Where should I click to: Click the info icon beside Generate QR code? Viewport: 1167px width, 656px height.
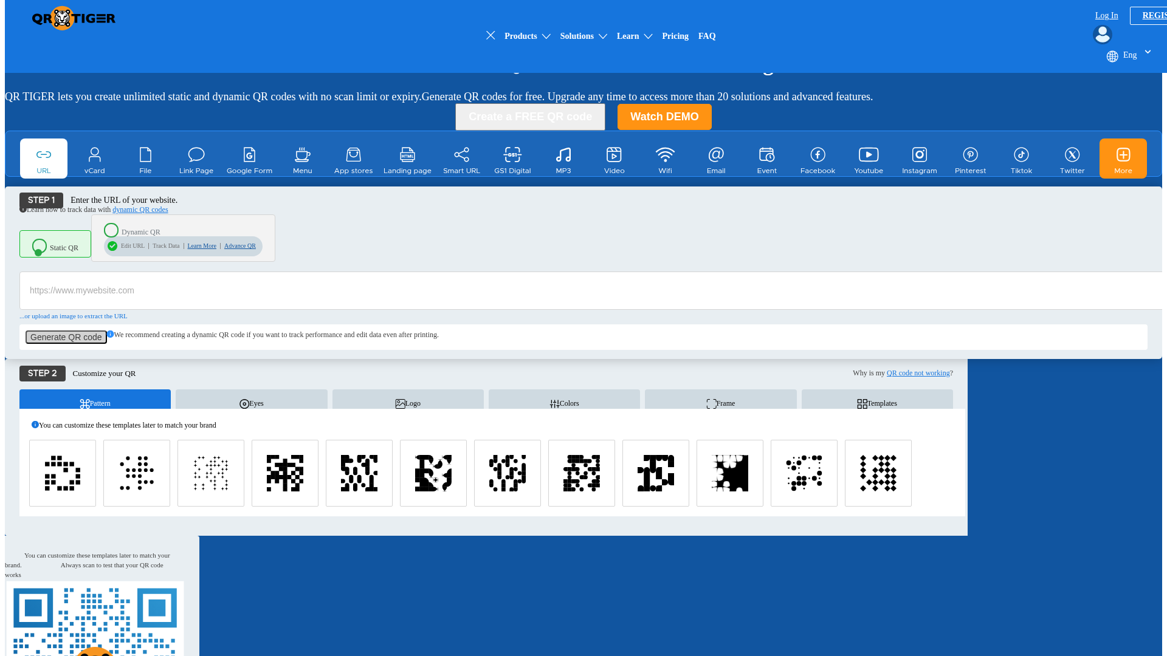111,334
